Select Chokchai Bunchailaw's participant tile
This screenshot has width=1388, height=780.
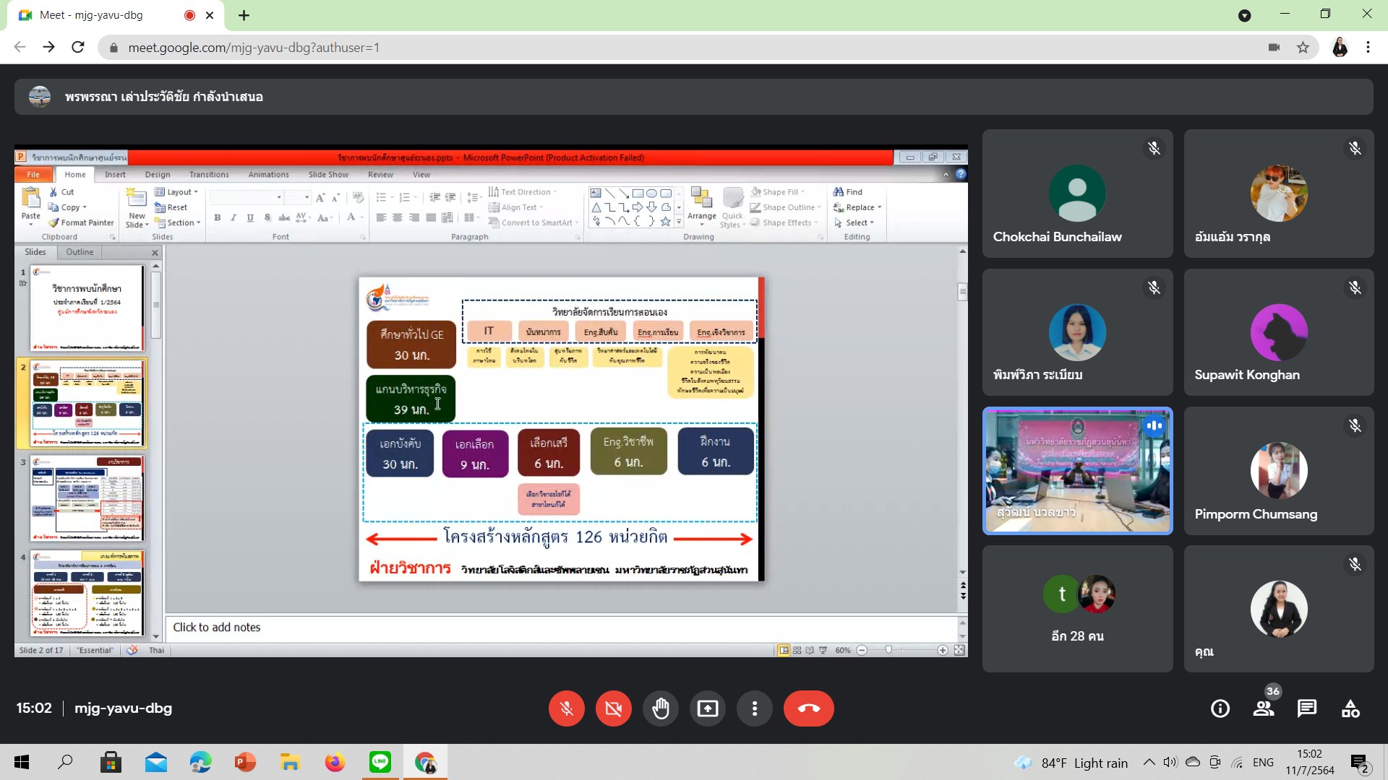pyautogui.click(x=1077, y=194)
